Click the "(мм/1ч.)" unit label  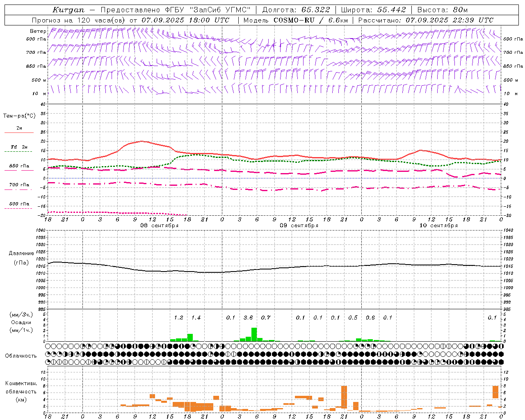click(21, 330)
